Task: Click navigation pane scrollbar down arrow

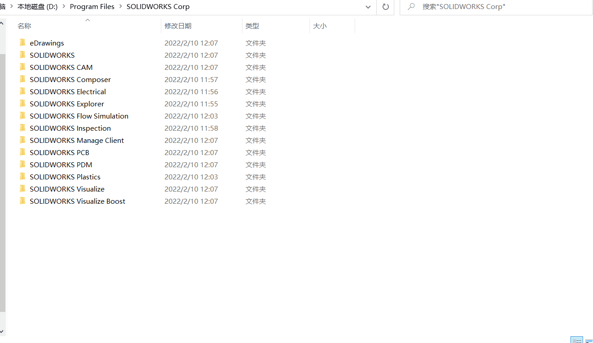Action: (2, 331)
